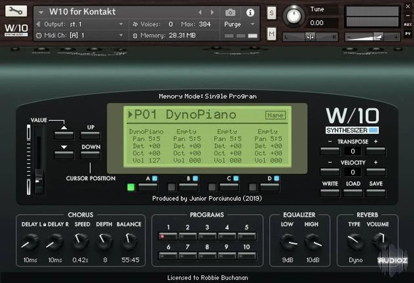Go to previous instrument arrow

point(200,13)
